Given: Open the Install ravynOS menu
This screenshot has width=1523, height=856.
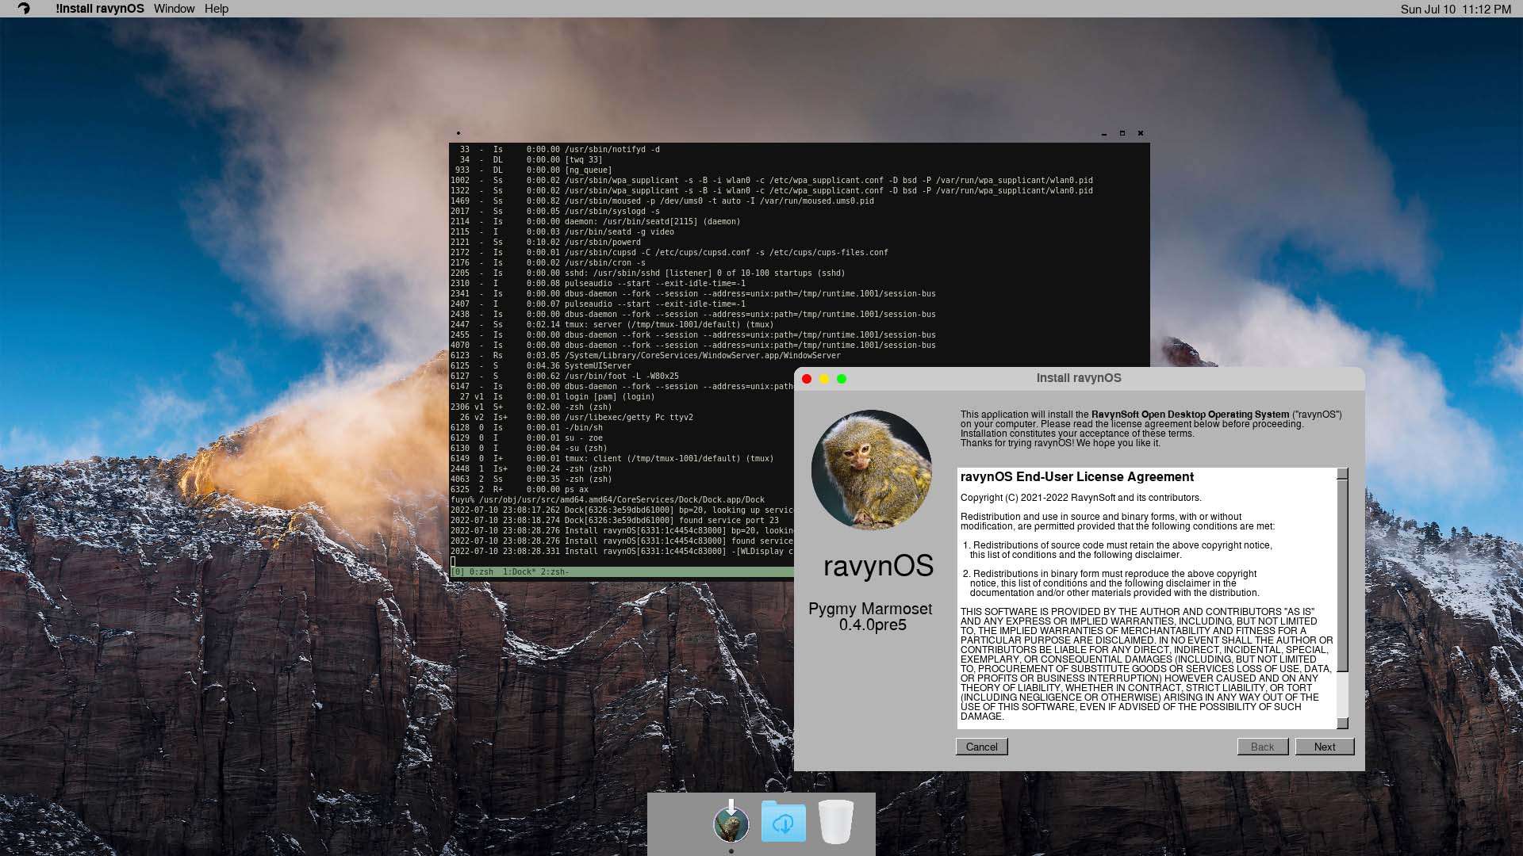Looking at the screenshot, I should [100, 9].
